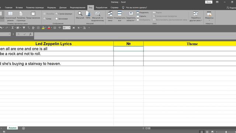236x133 pixels.
Task: Click the print preview icon in quick toolbar
Action: [84, 28]
